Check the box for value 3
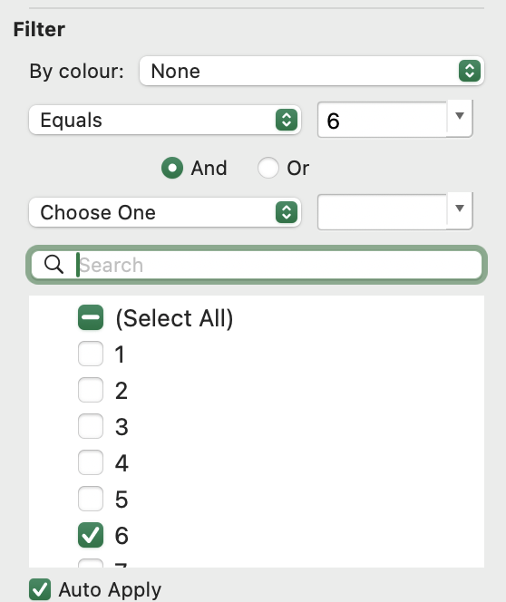 coord(91,426)
